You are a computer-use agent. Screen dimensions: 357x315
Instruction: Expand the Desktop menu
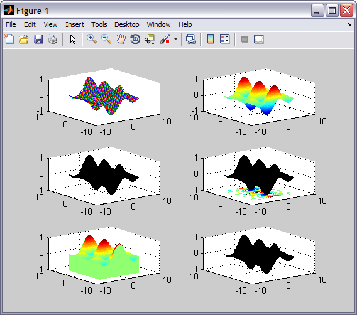point(126,24)
